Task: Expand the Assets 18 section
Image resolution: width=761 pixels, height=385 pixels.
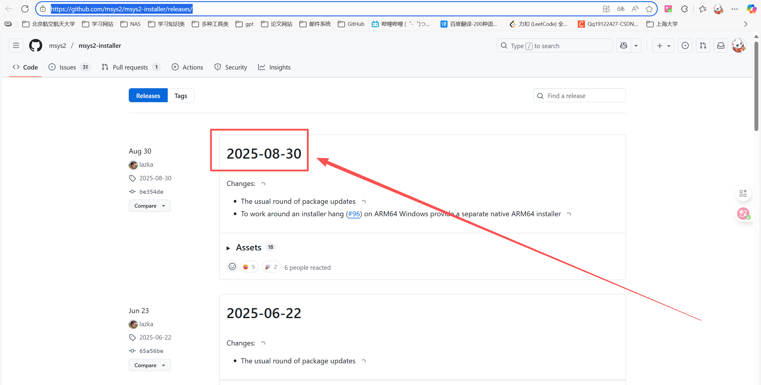Action: tap(249, 247)
